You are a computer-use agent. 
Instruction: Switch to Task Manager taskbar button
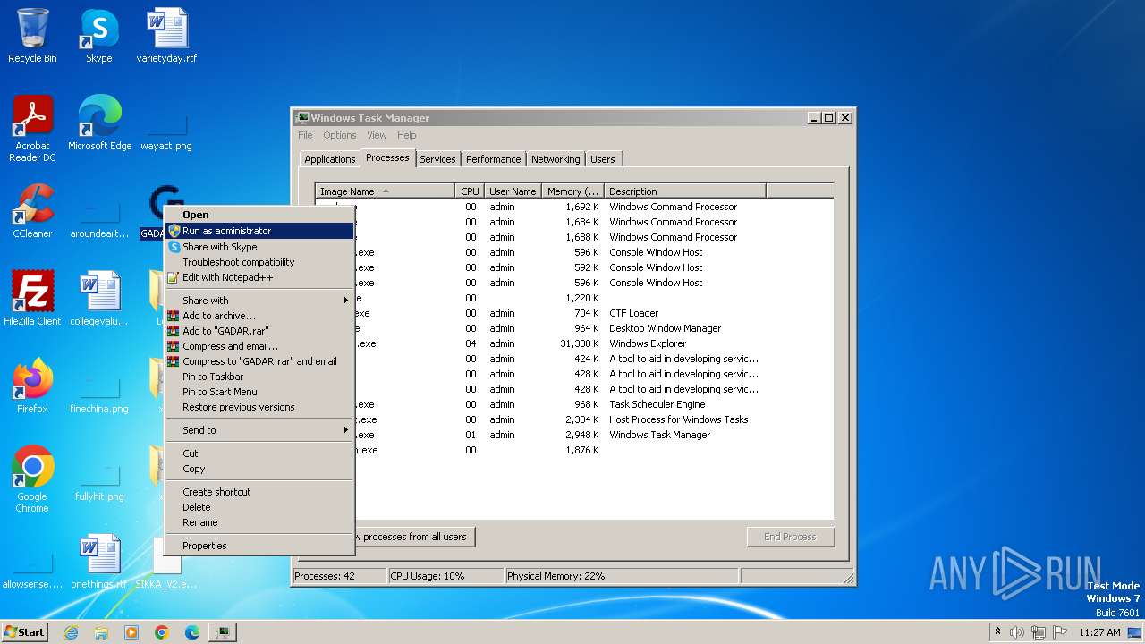223,632
